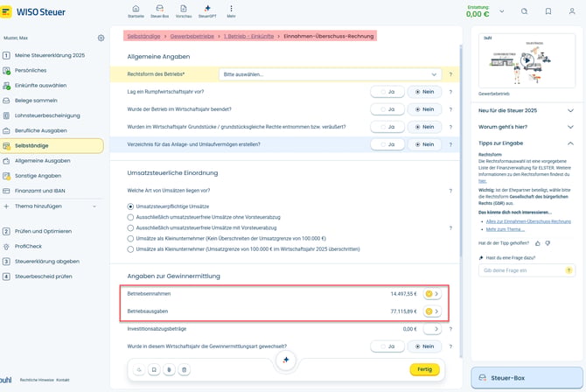Go to Prüfen und Optimieren step

click(52, 231)
